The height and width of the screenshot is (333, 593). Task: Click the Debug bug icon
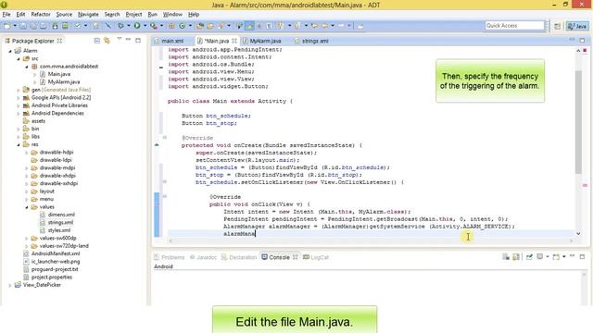tap(120, 26)
